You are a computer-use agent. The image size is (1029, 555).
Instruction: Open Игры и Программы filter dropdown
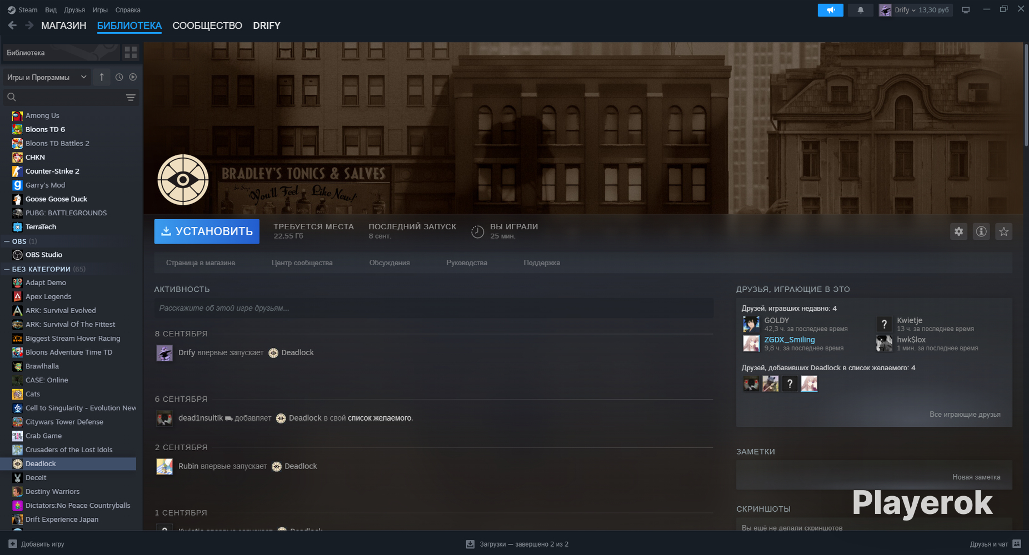click(x=47, y=77)
